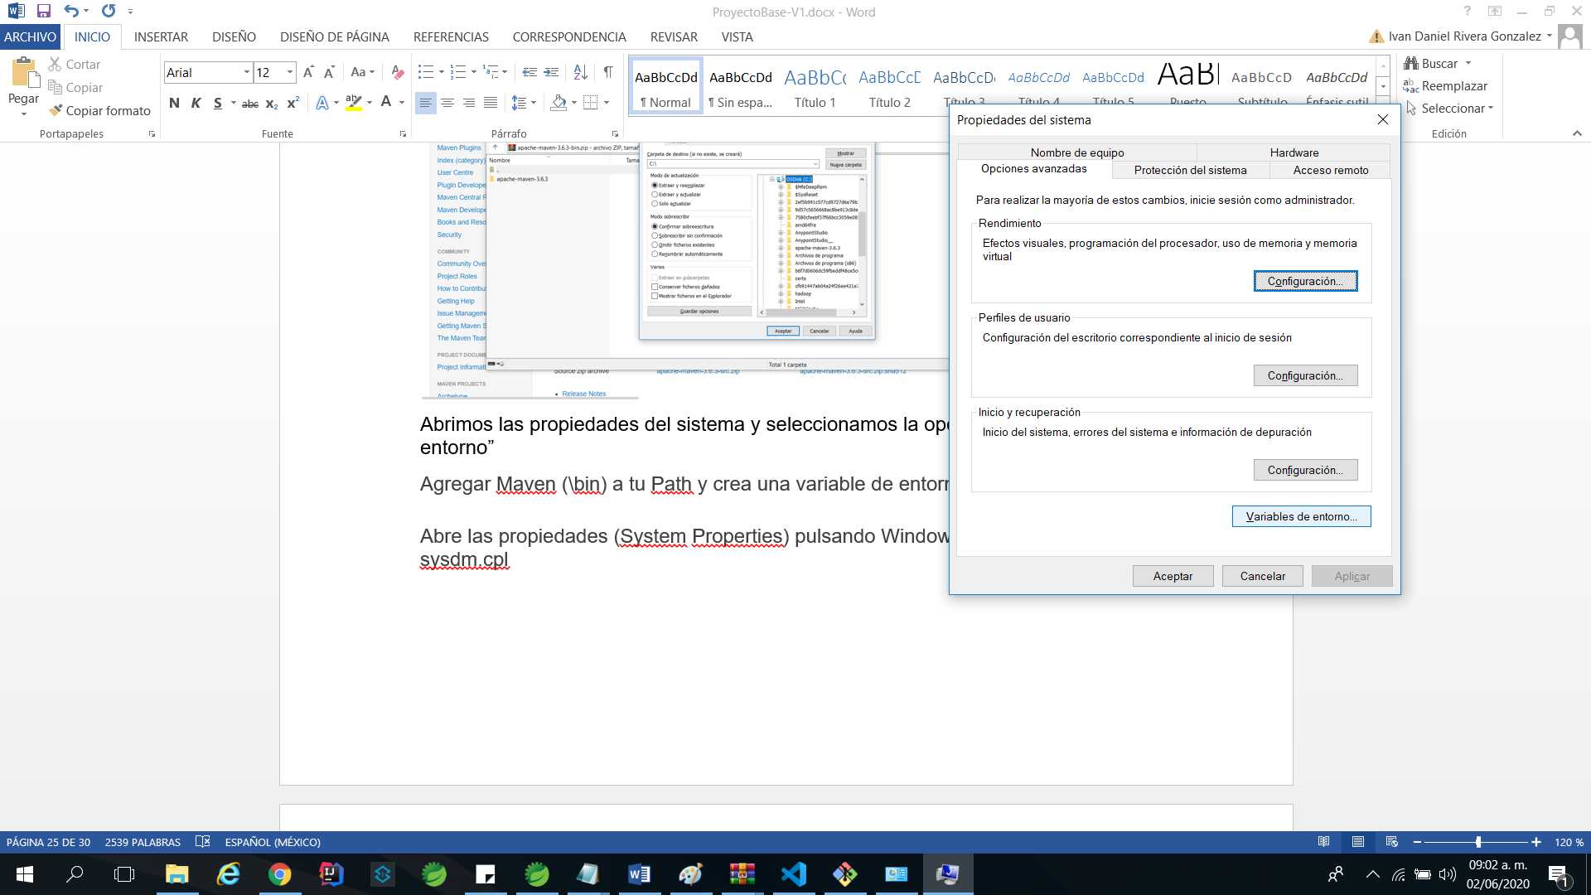
Task: Switch to the Hardware tab in system properties
Action: 1294,152
